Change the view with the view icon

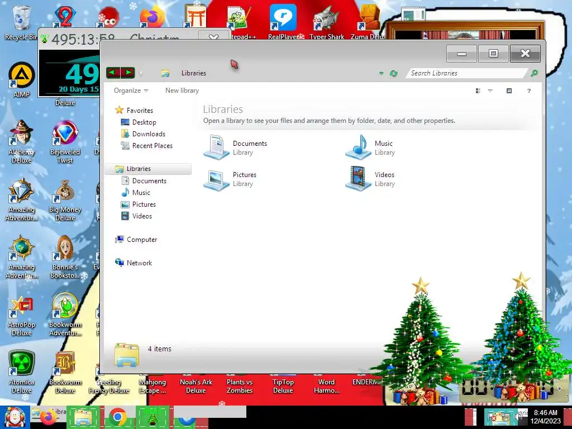click(x=478, y=91)
